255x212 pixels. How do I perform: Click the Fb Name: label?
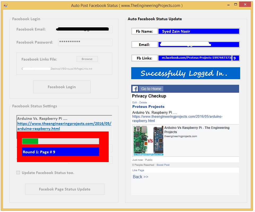coord(144,31)
